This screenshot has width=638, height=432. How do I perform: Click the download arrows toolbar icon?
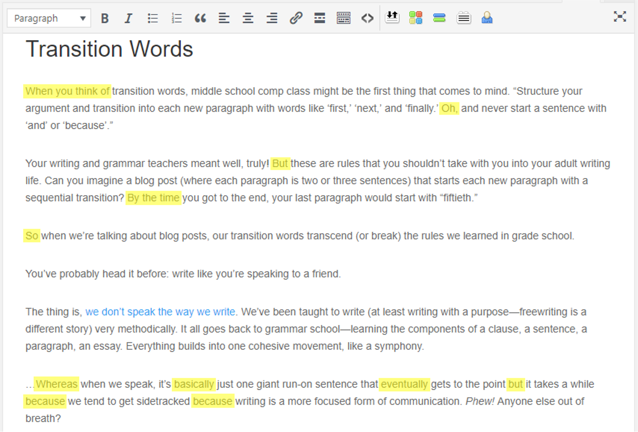[392, 17]
